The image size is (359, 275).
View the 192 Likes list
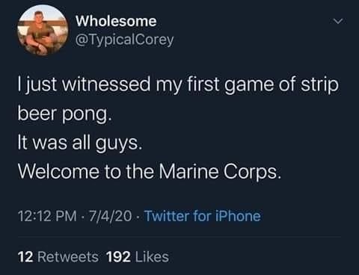pos(138,257)
